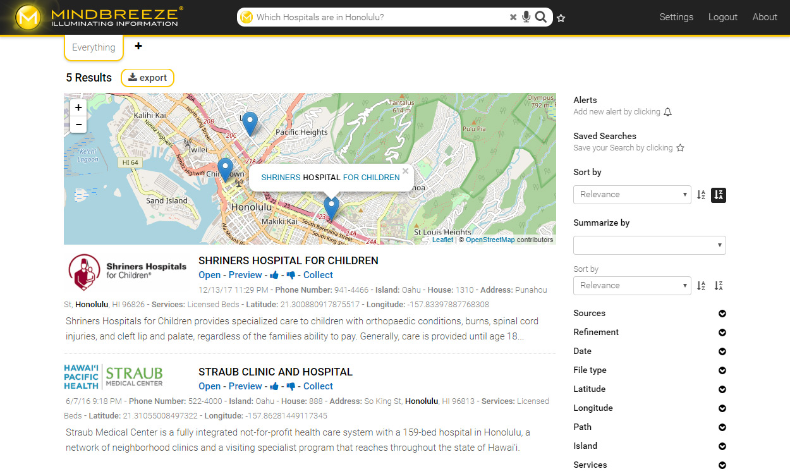Add a new alert with the bell icon
The width and height of the screenshot is (790, 476).
click(668, 112)
